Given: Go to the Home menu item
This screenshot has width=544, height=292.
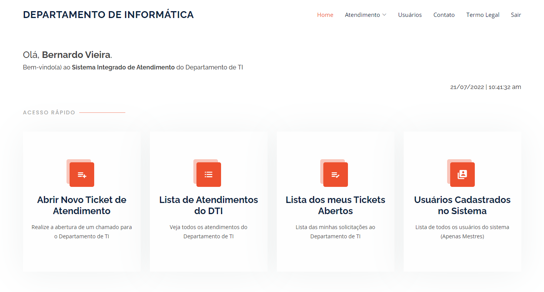Looking at the screenshot, I should (325, 15).
